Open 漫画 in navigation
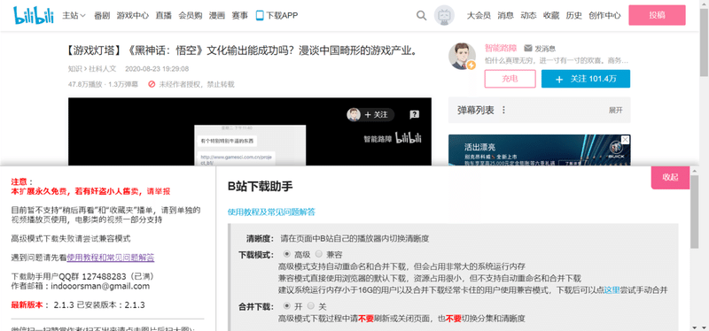The width and height of the screenshot is (709, 331). click(x=217, y=15)
